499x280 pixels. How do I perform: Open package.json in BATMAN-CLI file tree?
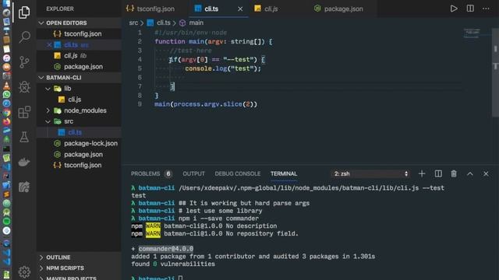[79, 154]
